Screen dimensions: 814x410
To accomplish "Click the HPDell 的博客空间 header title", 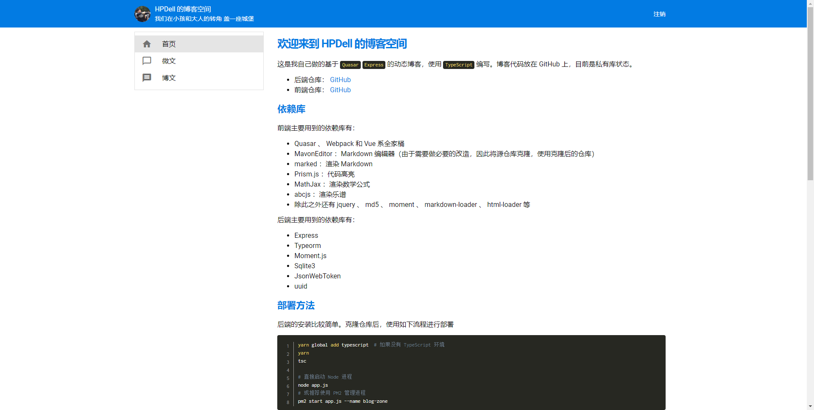I will click(x=183, y=9).
